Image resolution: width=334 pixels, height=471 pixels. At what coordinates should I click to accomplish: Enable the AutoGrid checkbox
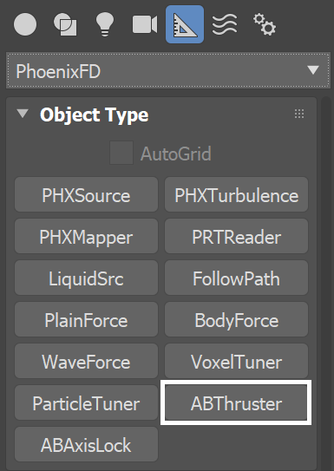pyautogui.click(x=121, y=153)
